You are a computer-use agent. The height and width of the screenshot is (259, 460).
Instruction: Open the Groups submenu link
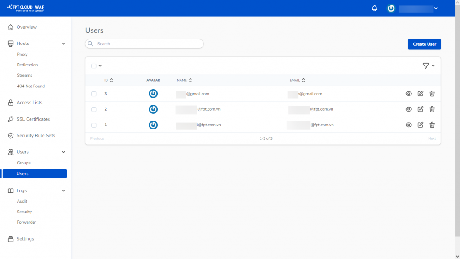click(x=23, y=163)
